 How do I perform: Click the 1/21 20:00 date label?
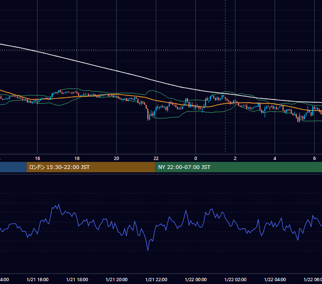click(x=116, y=279)
